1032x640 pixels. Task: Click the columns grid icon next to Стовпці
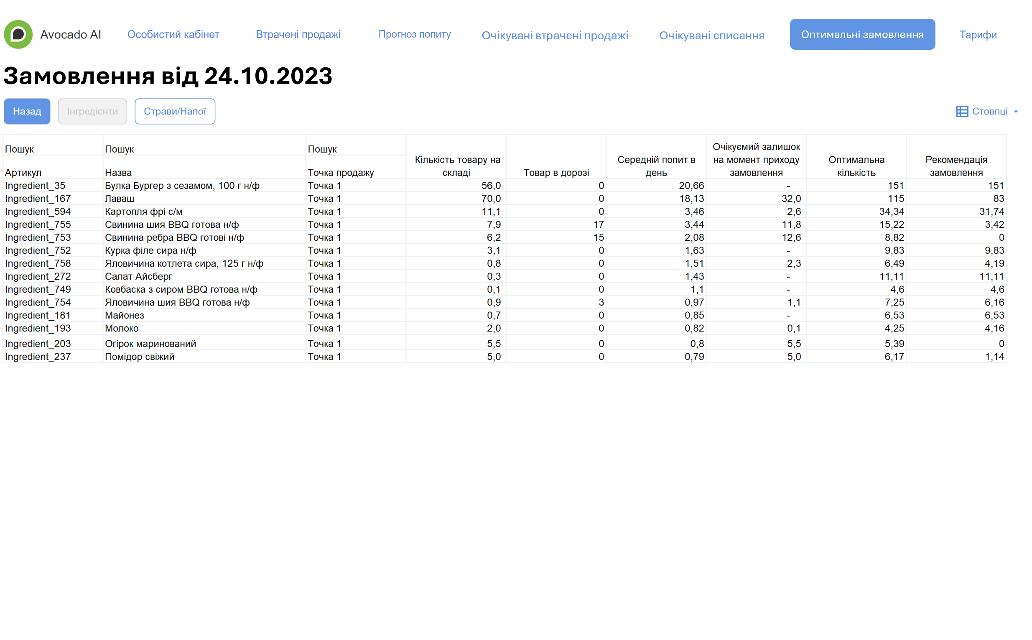(961, 111)
